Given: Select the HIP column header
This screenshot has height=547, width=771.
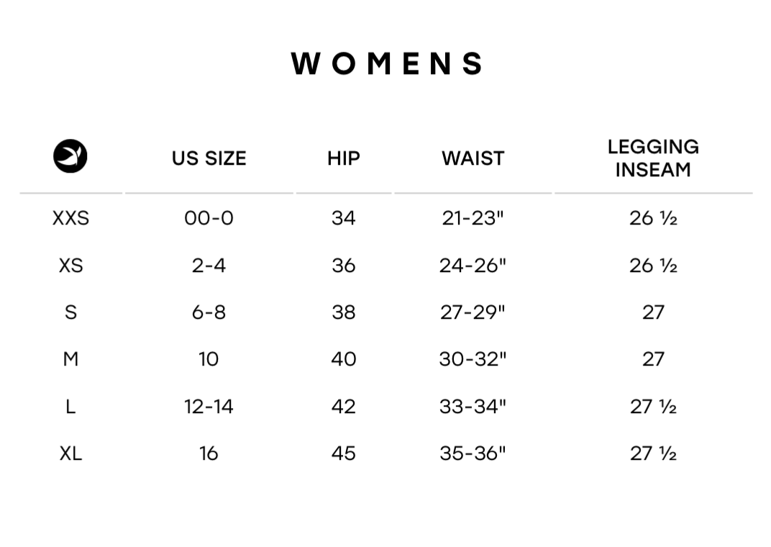Looking at the screenshot, I should [344, 158].
